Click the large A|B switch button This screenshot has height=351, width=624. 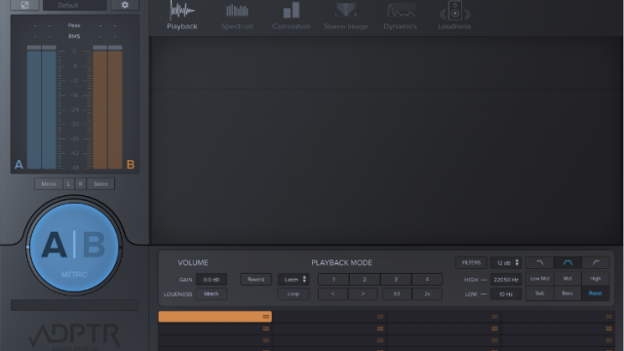[x=74, y=247]
